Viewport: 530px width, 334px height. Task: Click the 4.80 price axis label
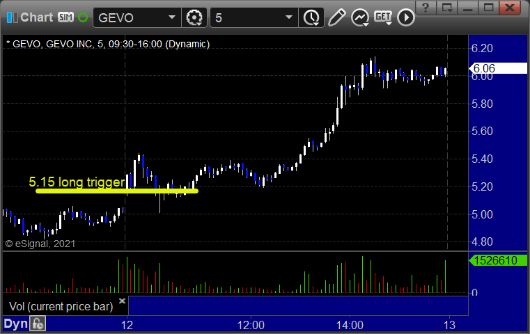pos(482,242)
